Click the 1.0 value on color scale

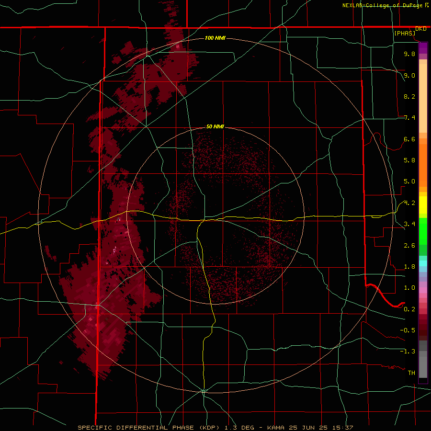[409, 288]
